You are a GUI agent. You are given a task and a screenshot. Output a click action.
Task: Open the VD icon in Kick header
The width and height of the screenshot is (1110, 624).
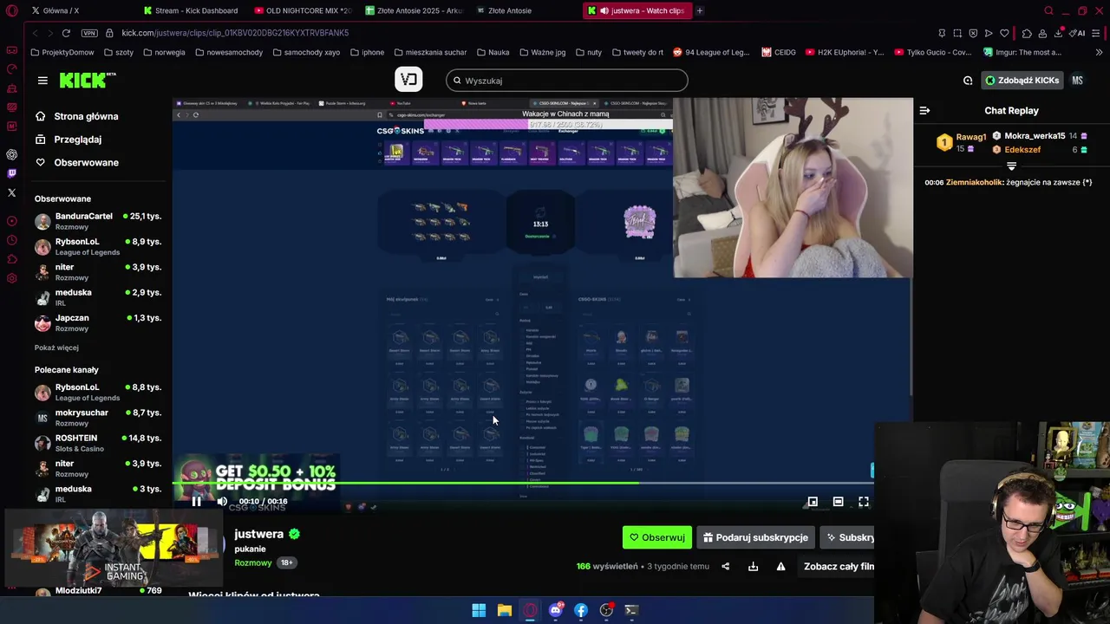point(408,80)
